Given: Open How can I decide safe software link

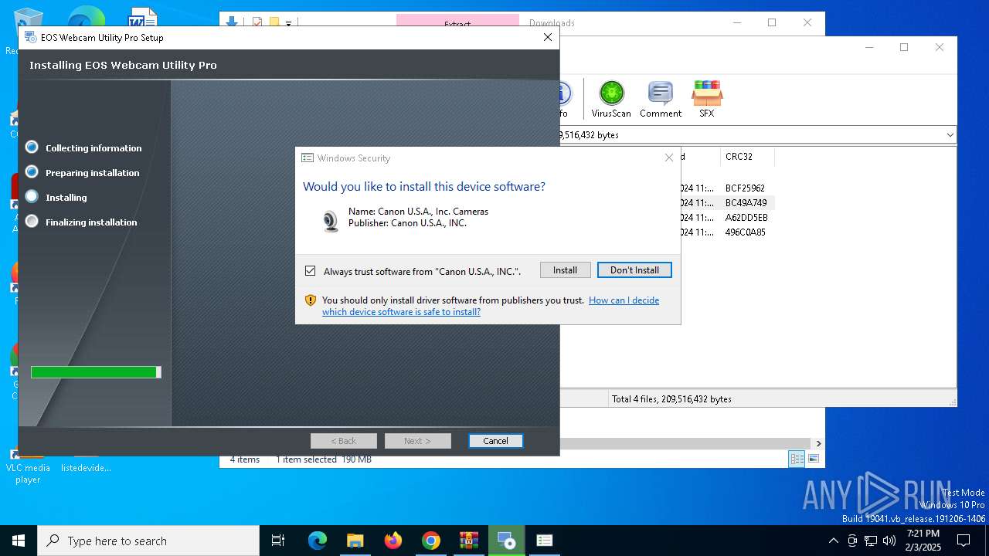Looking at the screenshot, I should coord(491,306).
